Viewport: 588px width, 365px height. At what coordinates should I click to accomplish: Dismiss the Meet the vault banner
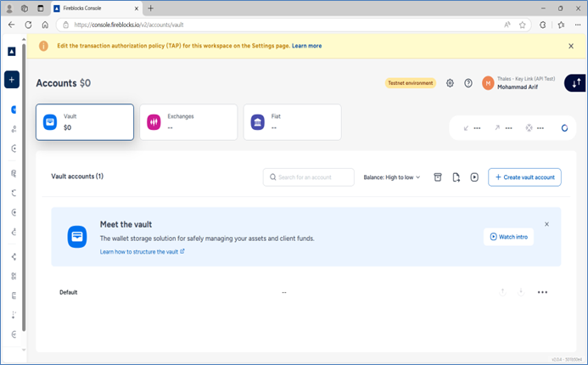(546, 224)
